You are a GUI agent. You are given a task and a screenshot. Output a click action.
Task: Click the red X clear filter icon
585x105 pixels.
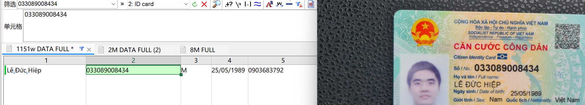tap(204, 4)
